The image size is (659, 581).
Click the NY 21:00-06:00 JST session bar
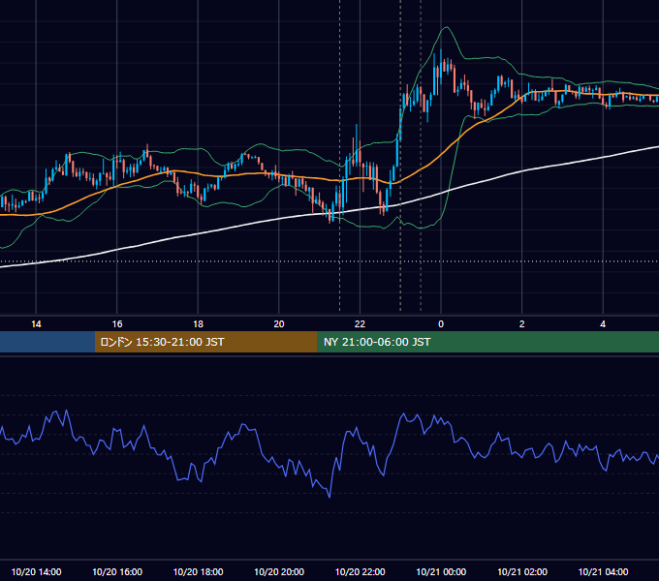(487, 342)
